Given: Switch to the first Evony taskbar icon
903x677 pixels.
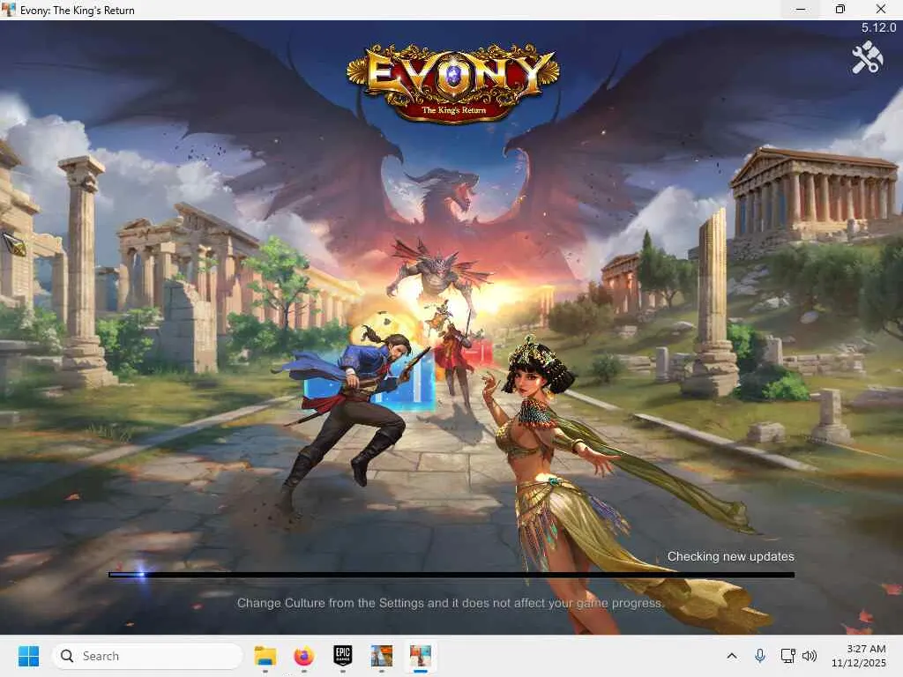Looking at the screenshot, I should tap(381, 656).
